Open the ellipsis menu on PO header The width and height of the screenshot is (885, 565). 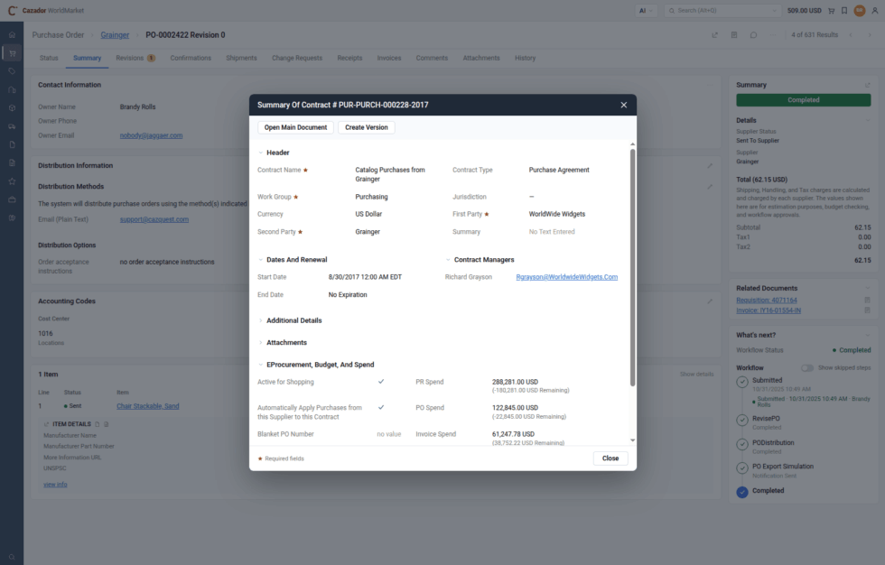tap(773, 35)
